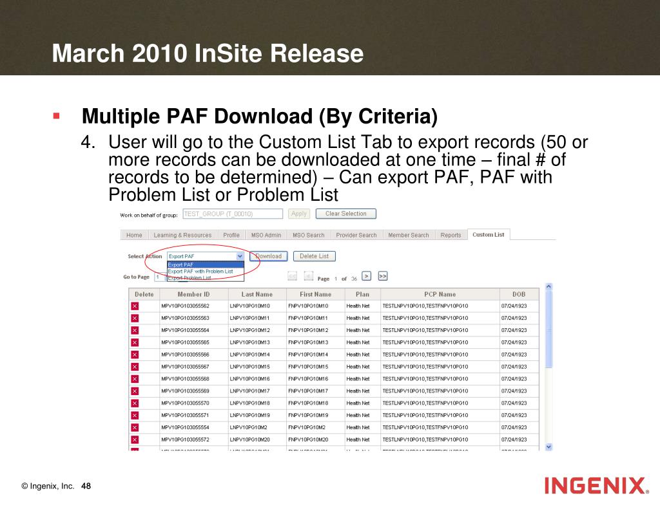Click the table scrollbar down arrow
The height and width of the screenshot is (509, 660).
pyautogui.click(x=548, y=447)
